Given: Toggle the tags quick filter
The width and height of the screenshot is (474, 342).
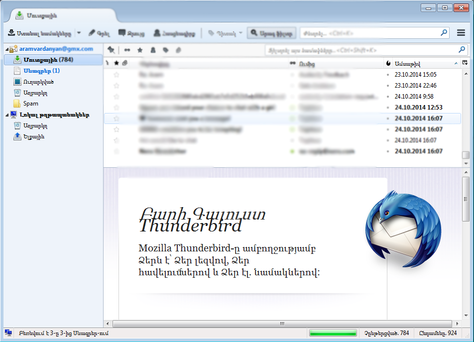Looking at the screenshot, I should [x=166, y=50].
